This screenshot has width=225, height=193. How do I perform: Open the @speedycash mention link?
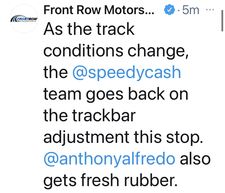(127, 73)
